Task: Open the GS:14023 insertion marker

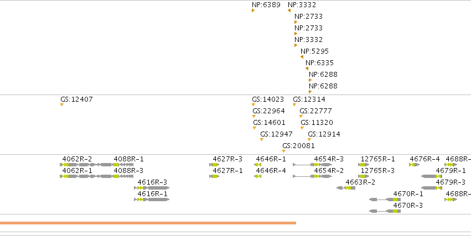Action: pos(253,104)
